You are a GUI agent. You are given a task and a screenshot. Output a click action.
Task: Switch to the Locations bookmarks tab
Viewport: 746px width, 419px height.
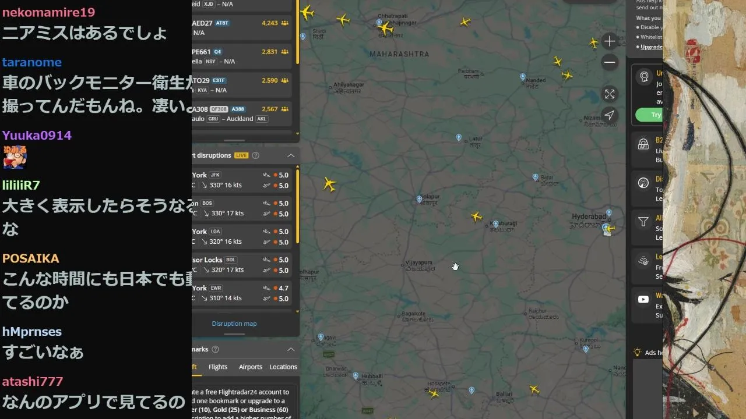[x=283, y=367]
